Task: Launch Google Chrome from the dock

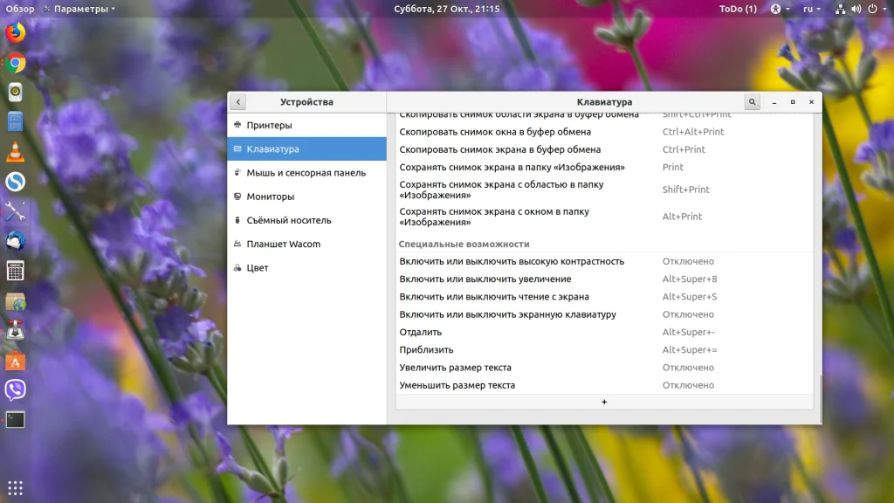Action: pyautogui.click(x=16, y=63)
